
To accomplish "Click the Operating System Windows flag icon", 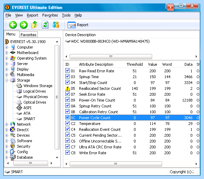I will [x=13, y=58].
